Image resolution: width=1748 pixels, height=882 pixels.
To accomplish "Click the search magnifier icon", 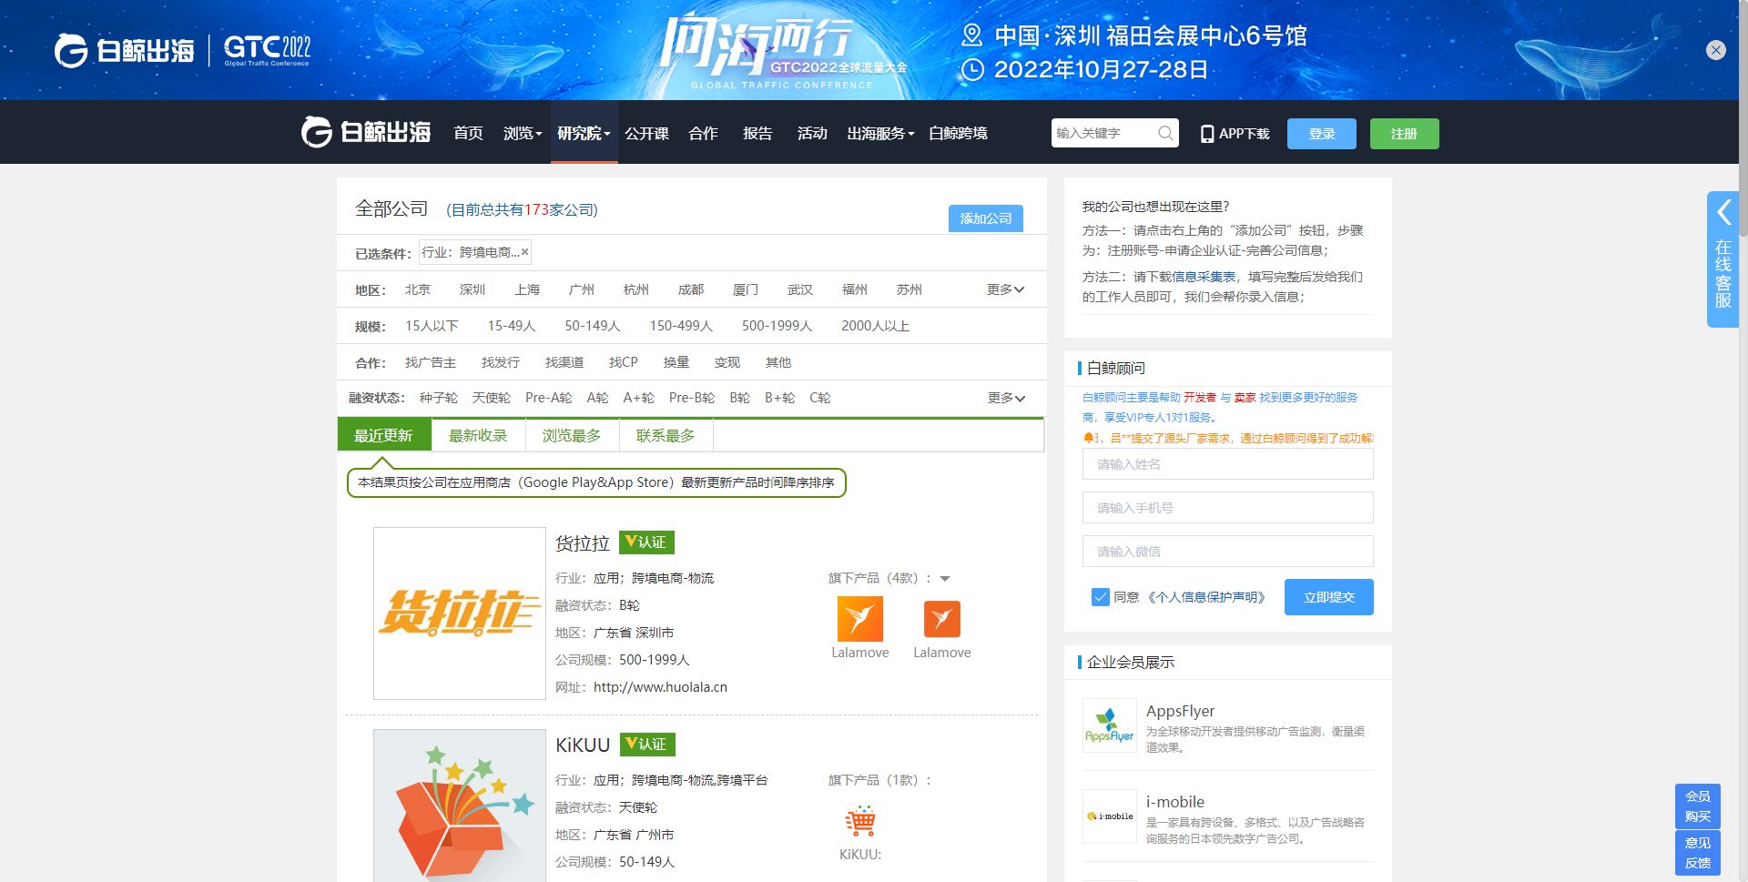I will [x=1165, y=133].
